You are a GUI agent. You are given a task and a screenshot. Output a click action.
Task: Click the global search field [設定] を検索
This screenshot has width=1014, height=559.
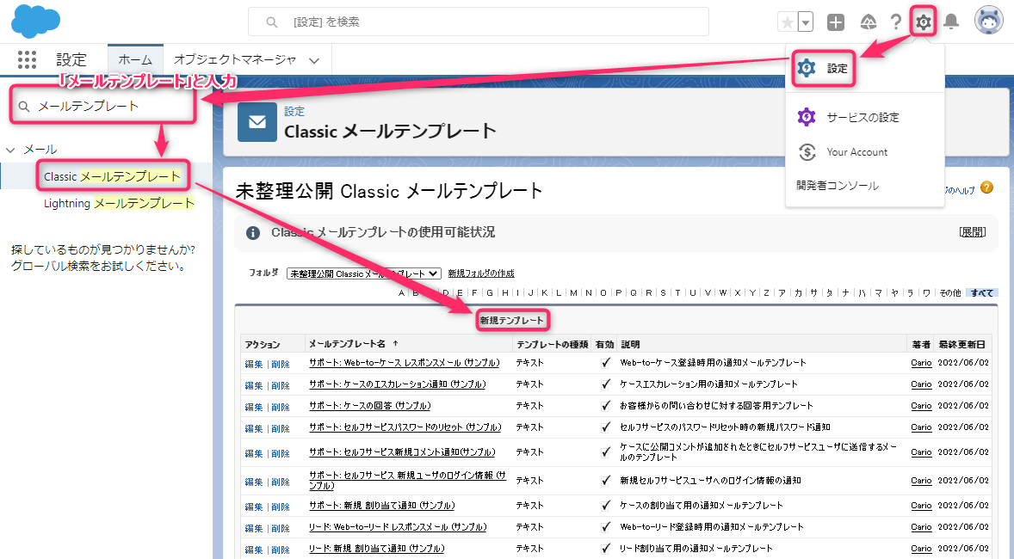point(479,22)
